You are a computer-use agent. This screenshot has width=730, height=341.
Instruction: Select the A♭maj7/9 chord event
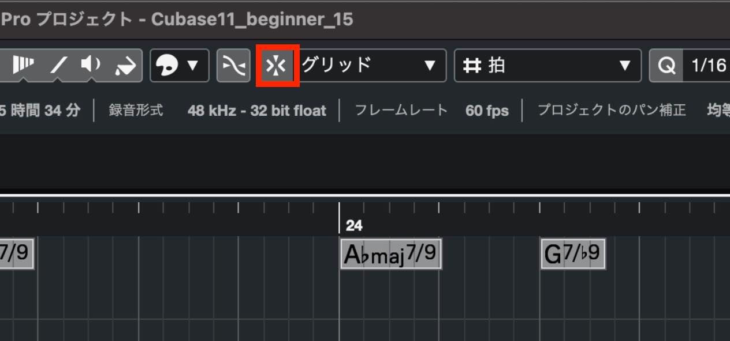coord(391,254)
